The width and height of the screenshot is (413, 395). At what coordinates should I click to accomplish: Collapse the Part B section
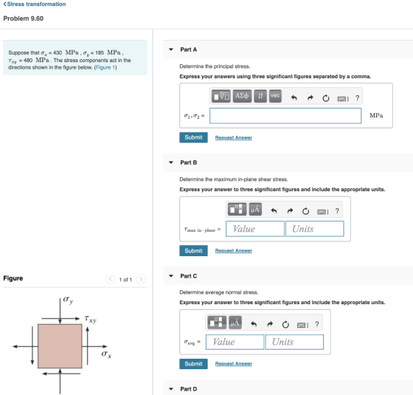pos(171,162)
